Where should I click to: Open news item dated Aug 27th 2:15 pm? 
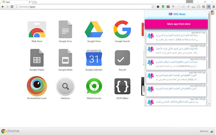click(176, 64)
